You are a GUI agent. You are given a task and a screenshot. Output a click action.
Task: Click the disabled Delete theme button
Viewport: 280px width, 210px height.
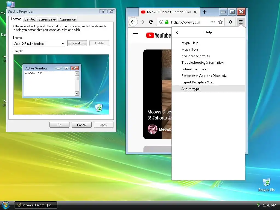tap(99, 43)
